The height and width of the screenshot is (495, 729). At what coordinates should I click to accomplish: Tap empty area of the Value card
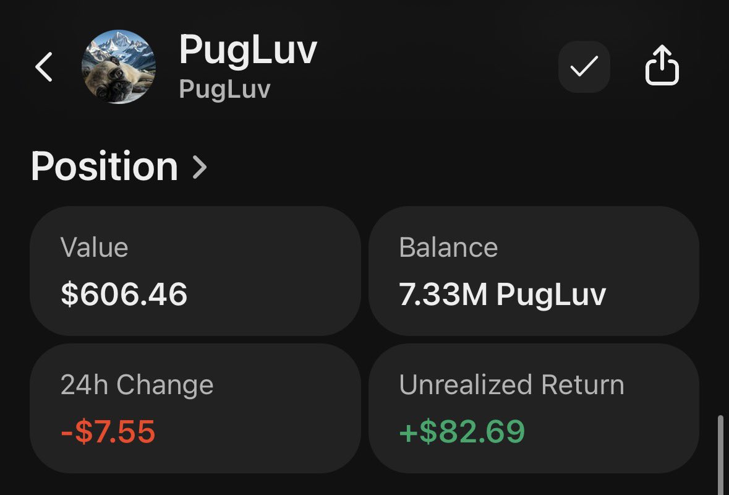(278, 272)
